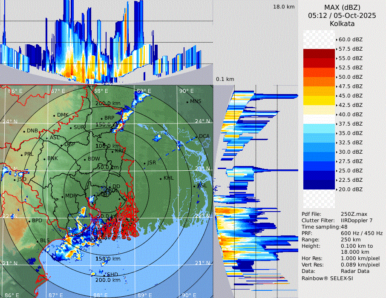Click the BPD station marker
Image resolution: width=386 pixels, height=298 pixels.
(x=29, y=221)
